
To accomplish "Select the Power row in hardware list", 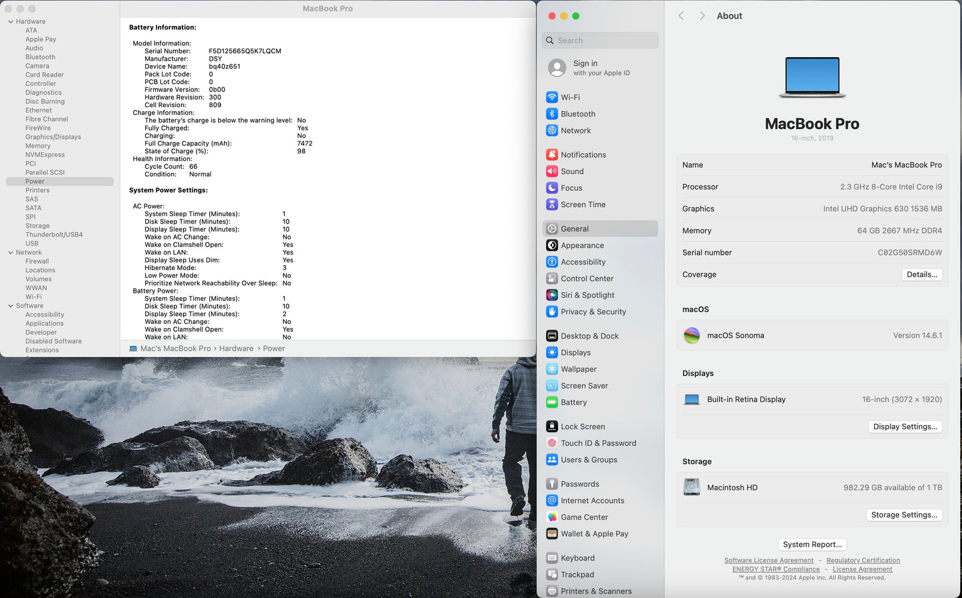I will pos(60,182).
